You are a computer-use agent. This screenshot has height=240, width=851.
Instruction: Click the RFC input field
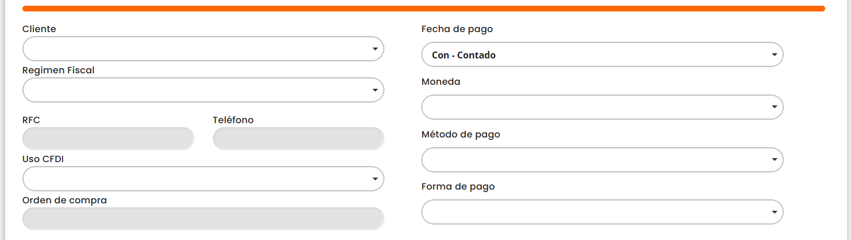[108, 139]
